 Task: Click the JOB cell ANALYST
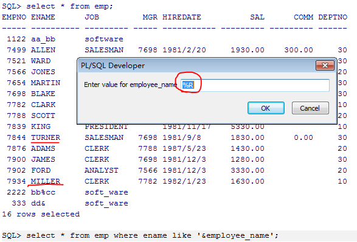pyautogui.click(x=102, y=170)
